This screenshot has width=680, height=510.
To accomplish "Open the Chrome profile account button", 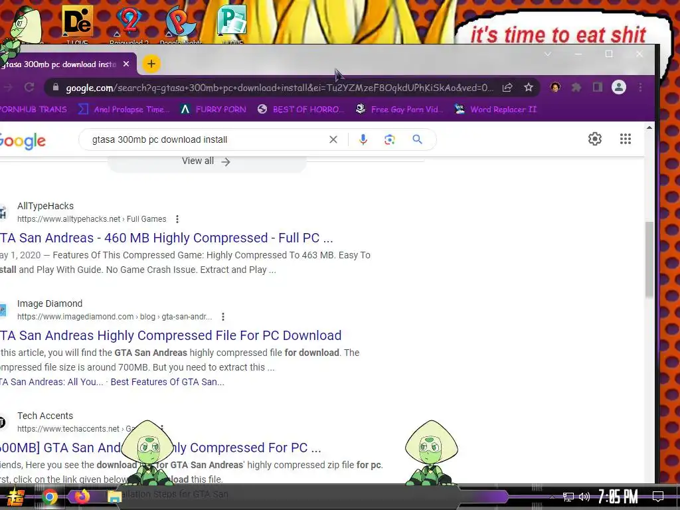I will click(x=619, y=88).
